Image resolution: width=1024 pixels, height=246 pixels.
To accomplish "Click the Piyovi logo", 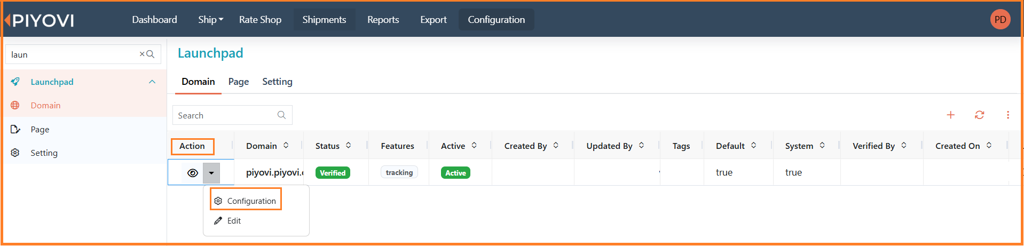I will click(39, 20).
